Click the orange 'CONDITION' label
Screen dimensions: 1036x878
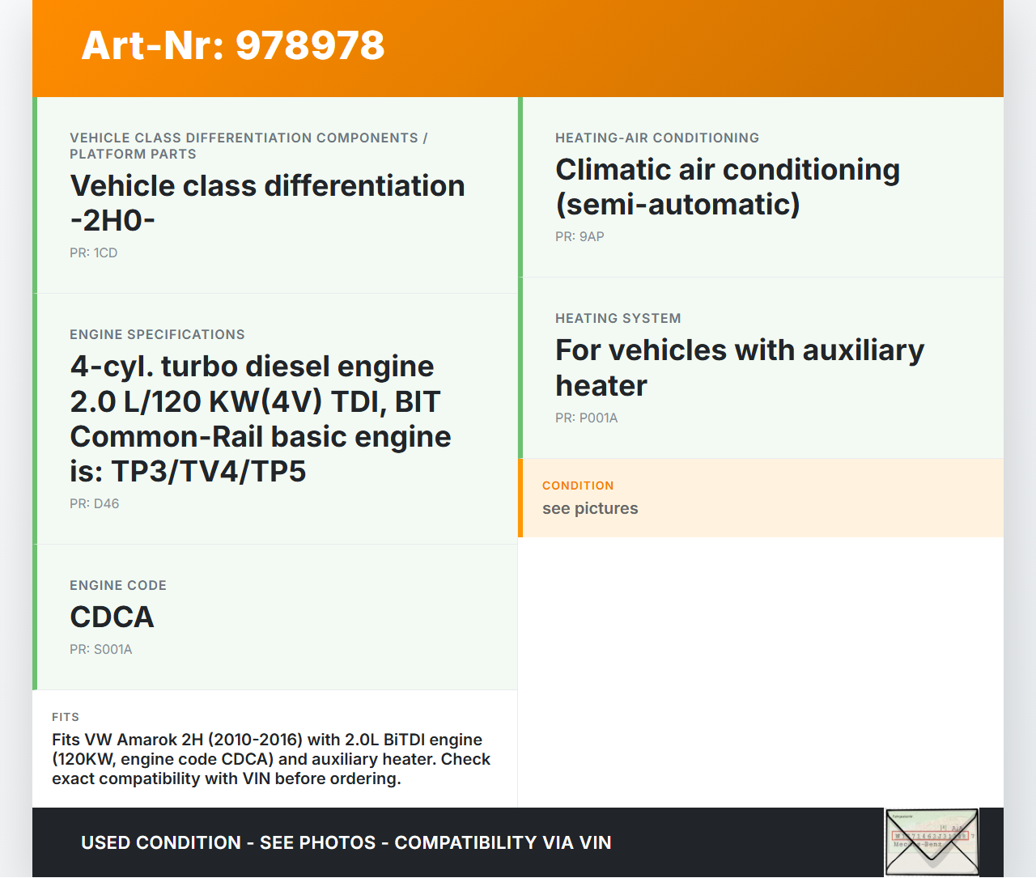point(578,486)
